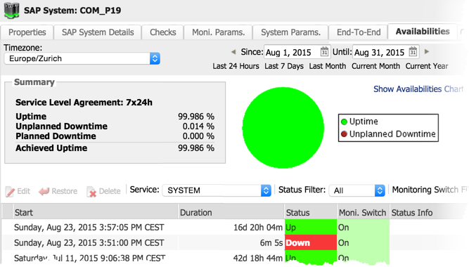Viewport: 469px width, 267px height.
Task: Open the Service SYSTEM dropdown
Action: 217,190
